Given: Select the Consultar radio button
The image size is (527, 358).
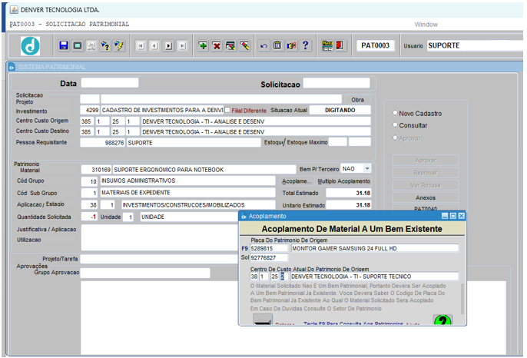Looking at the screenshot, I should tap(395, 125).
